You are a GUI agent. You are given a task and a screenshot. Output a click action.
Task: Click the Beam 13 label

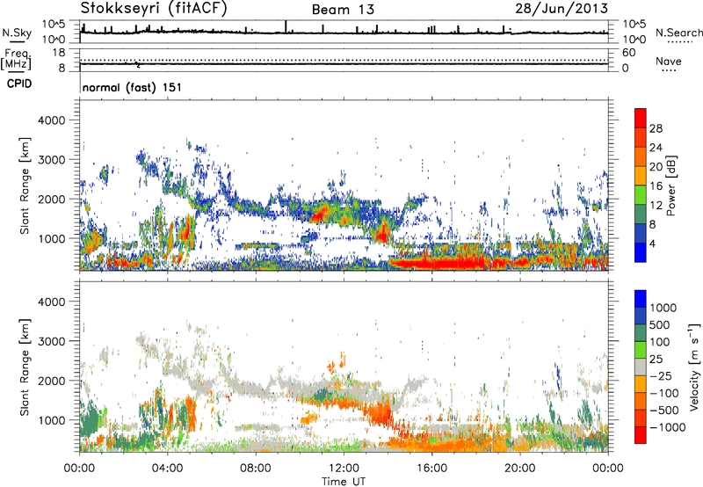343,10
